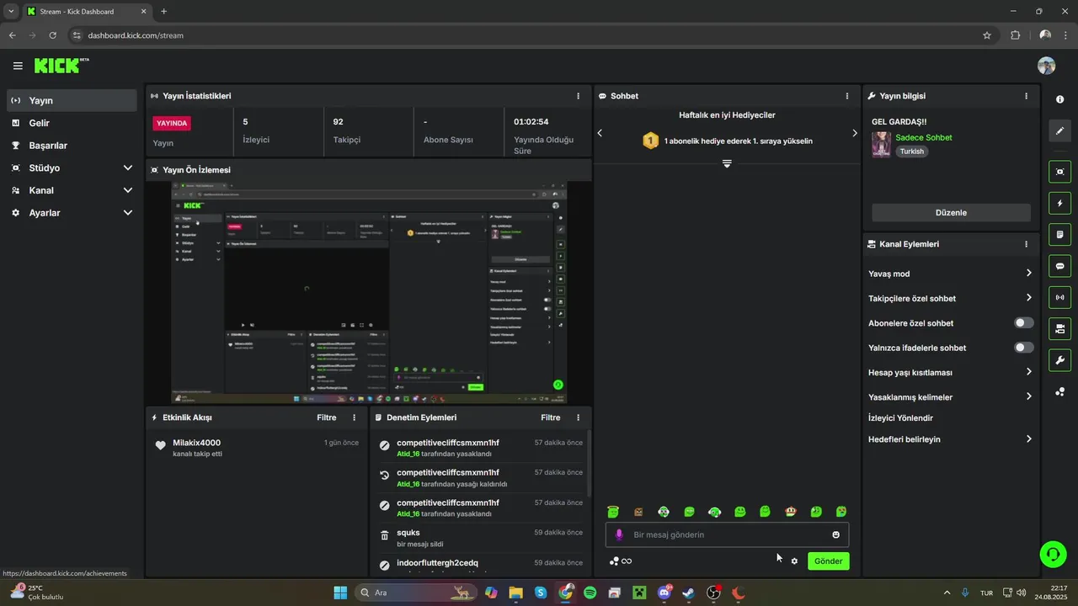Pick the angry brown emote above the message box
The height and width of the screenshot is (606, 1078).
638,512
